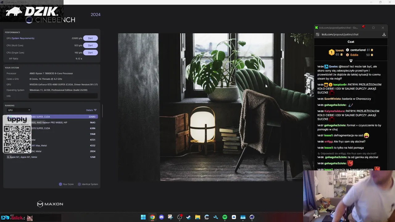Screen dimensions: 395x222
Task: Click the Kick favicon in the chat title bar
Action: (317, 28)
